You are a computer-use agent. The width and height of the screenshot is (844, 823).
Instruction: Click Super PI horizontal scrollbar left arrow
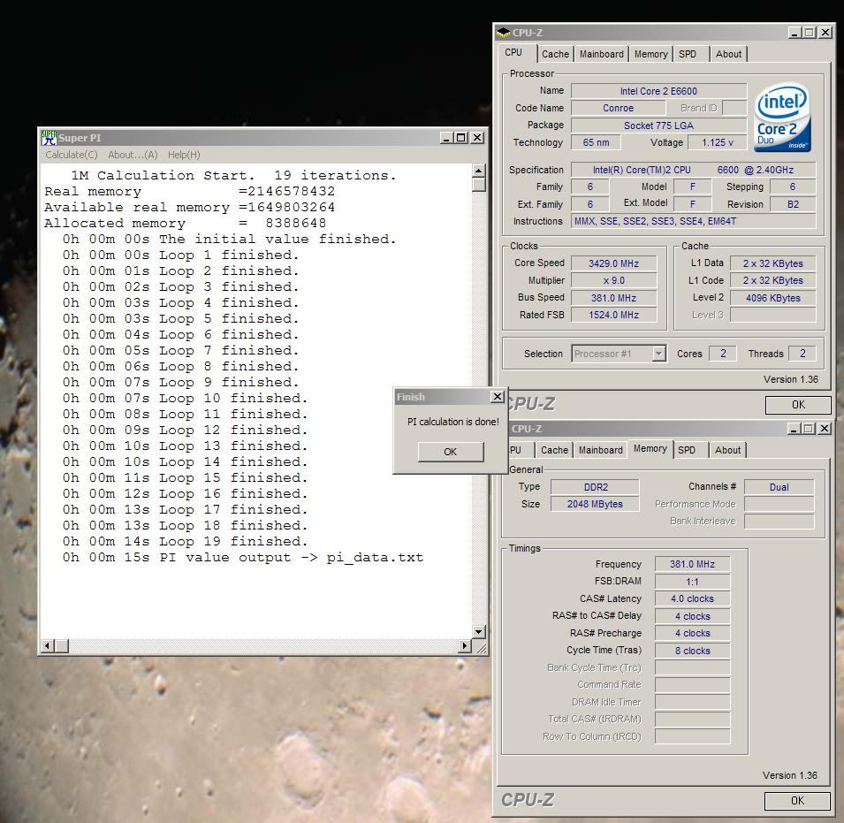click(x=48, y=645)
